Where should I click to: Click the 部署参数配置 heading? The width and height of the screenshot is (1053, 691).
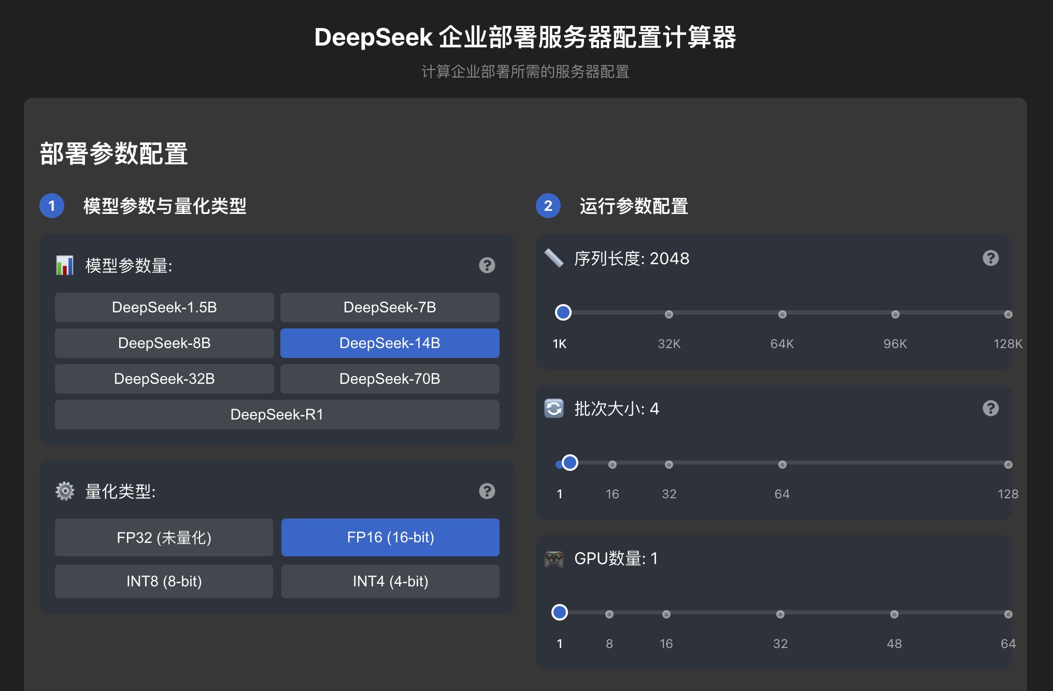click(x=114, y=154)
